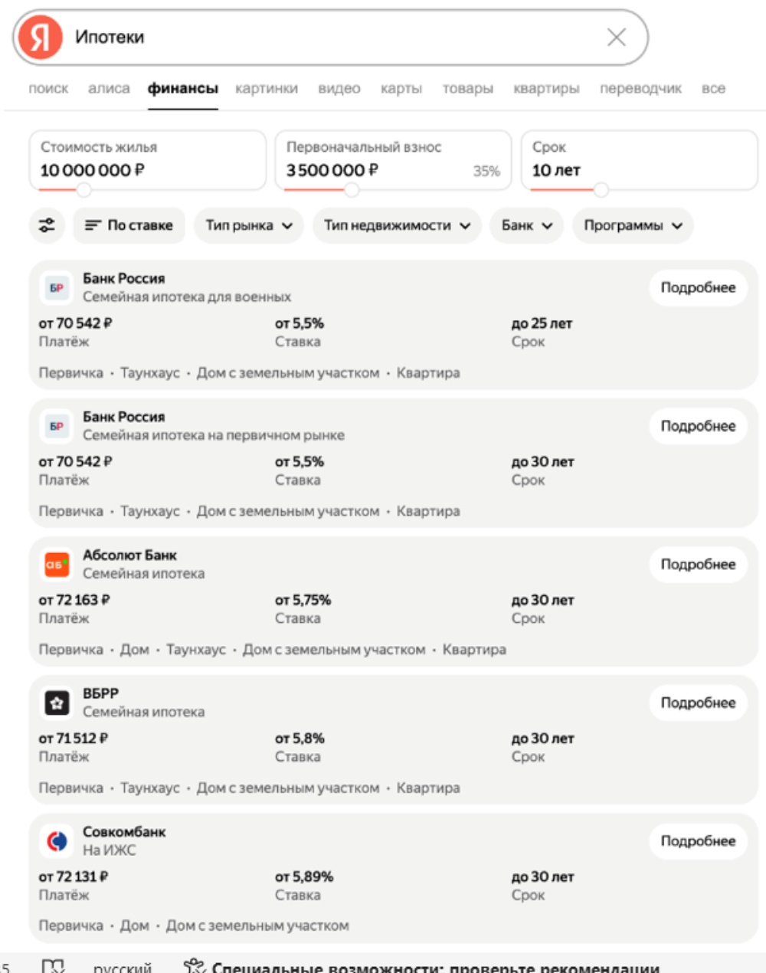Click the Yandex logo icon

click(41, 37)
